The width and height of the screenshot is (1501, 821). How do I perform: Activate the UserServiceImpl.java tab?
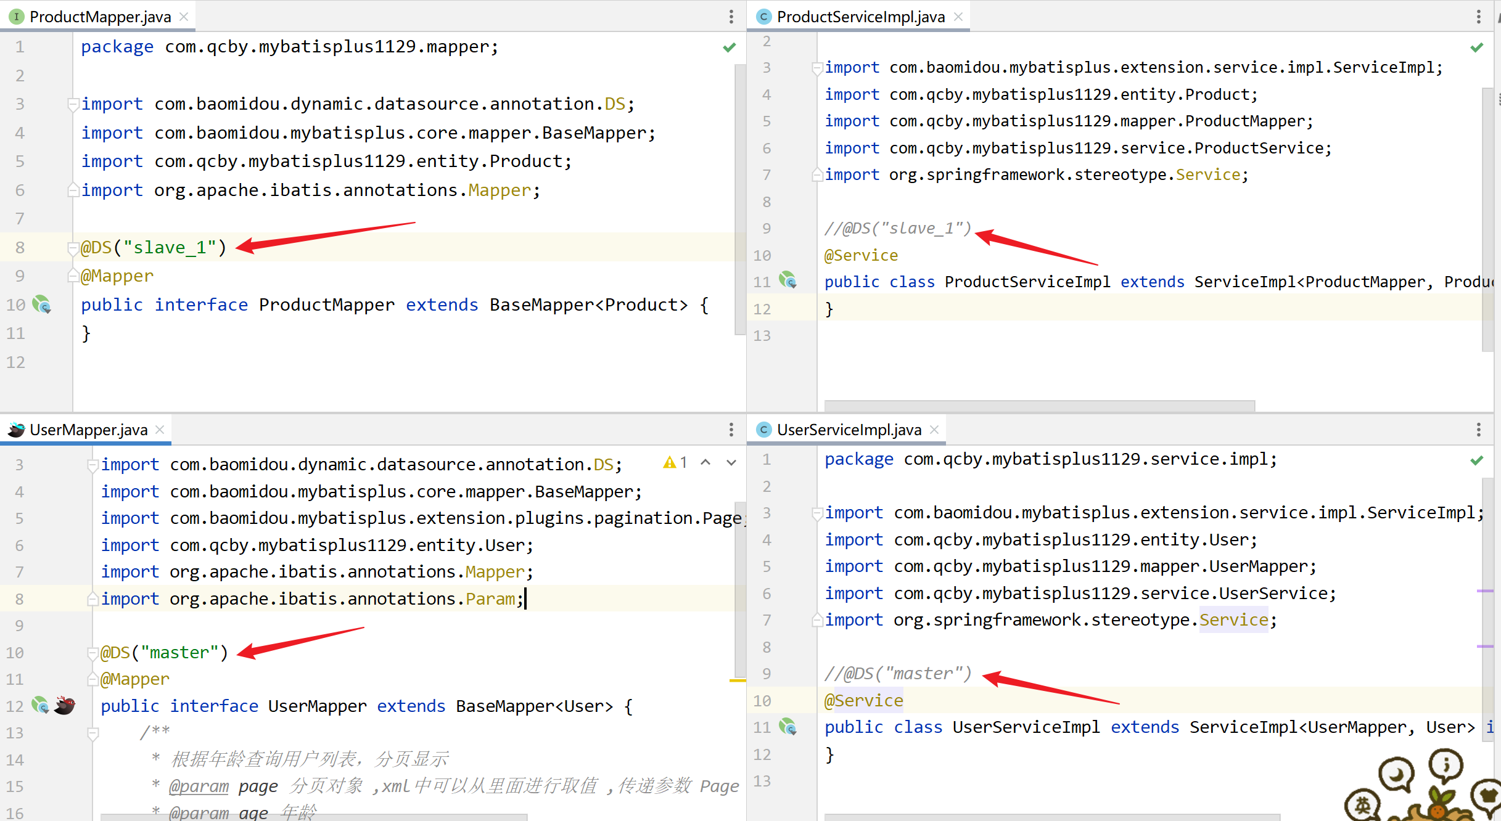tap(849, 430)
